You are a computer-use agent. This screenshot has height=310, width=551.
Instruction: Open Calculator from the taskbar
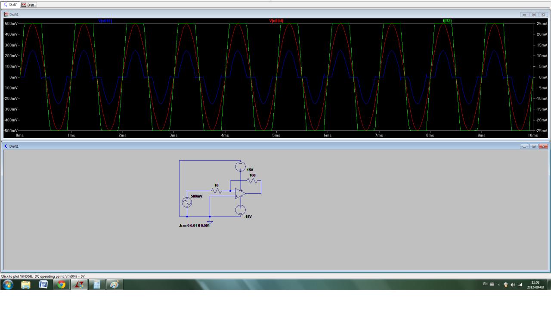tap(96, 285)
